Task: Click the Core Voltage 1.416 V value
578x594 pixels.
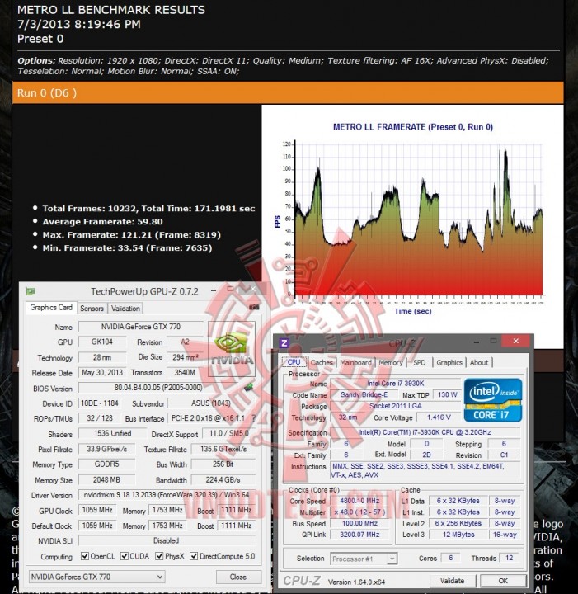Action: point(439,417)
